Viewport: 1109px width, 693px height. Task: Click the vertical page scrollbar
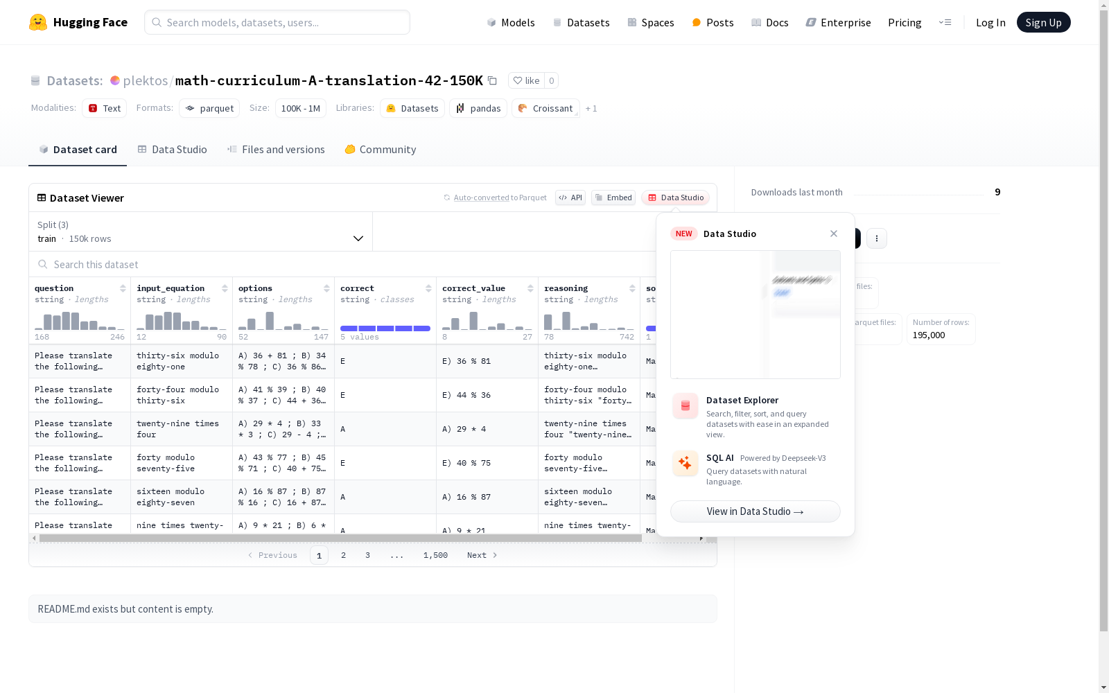(x=1103, y=319)
